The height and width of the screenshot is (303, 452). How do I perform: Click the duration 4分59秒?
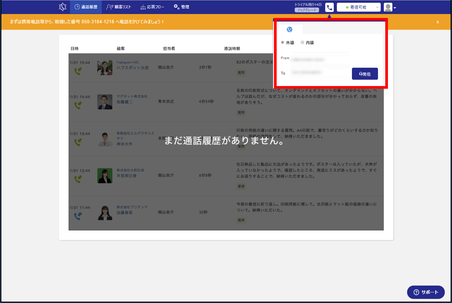(x=206, y=101)
